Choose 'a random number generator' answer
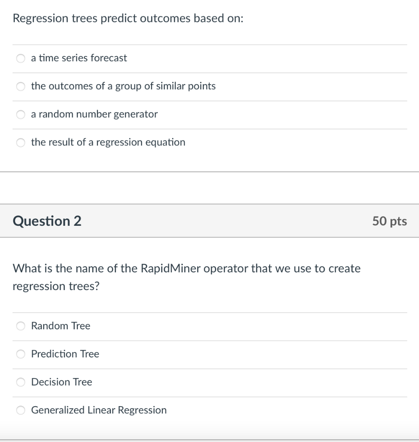Screen dimensions: 419x442 20,114
